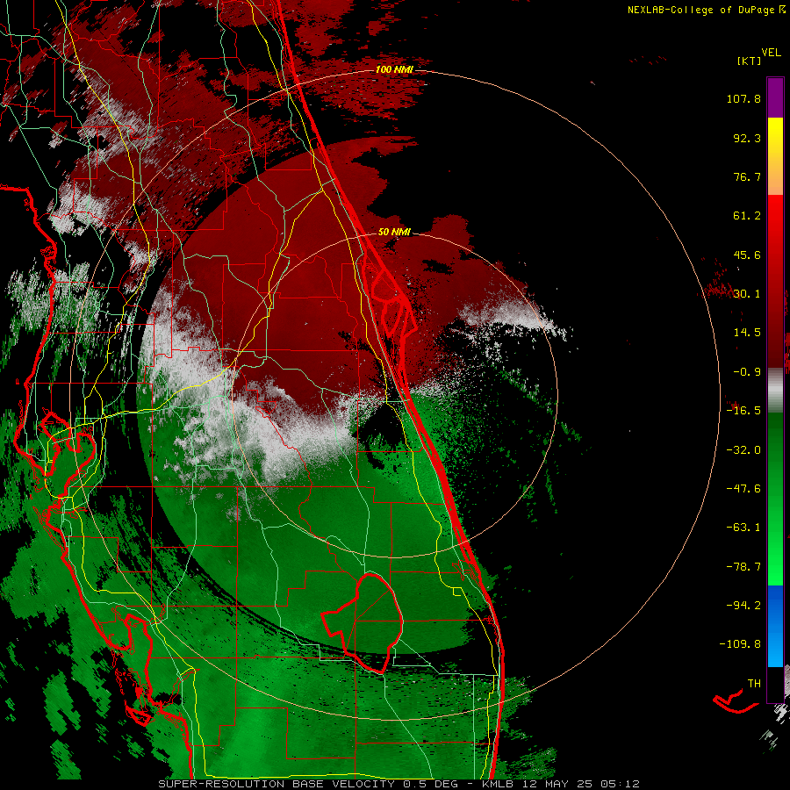This screenshot has width=790, height=790.
Task: Select the -78.7 velocity scale value
Action: [x=743, y=567]
